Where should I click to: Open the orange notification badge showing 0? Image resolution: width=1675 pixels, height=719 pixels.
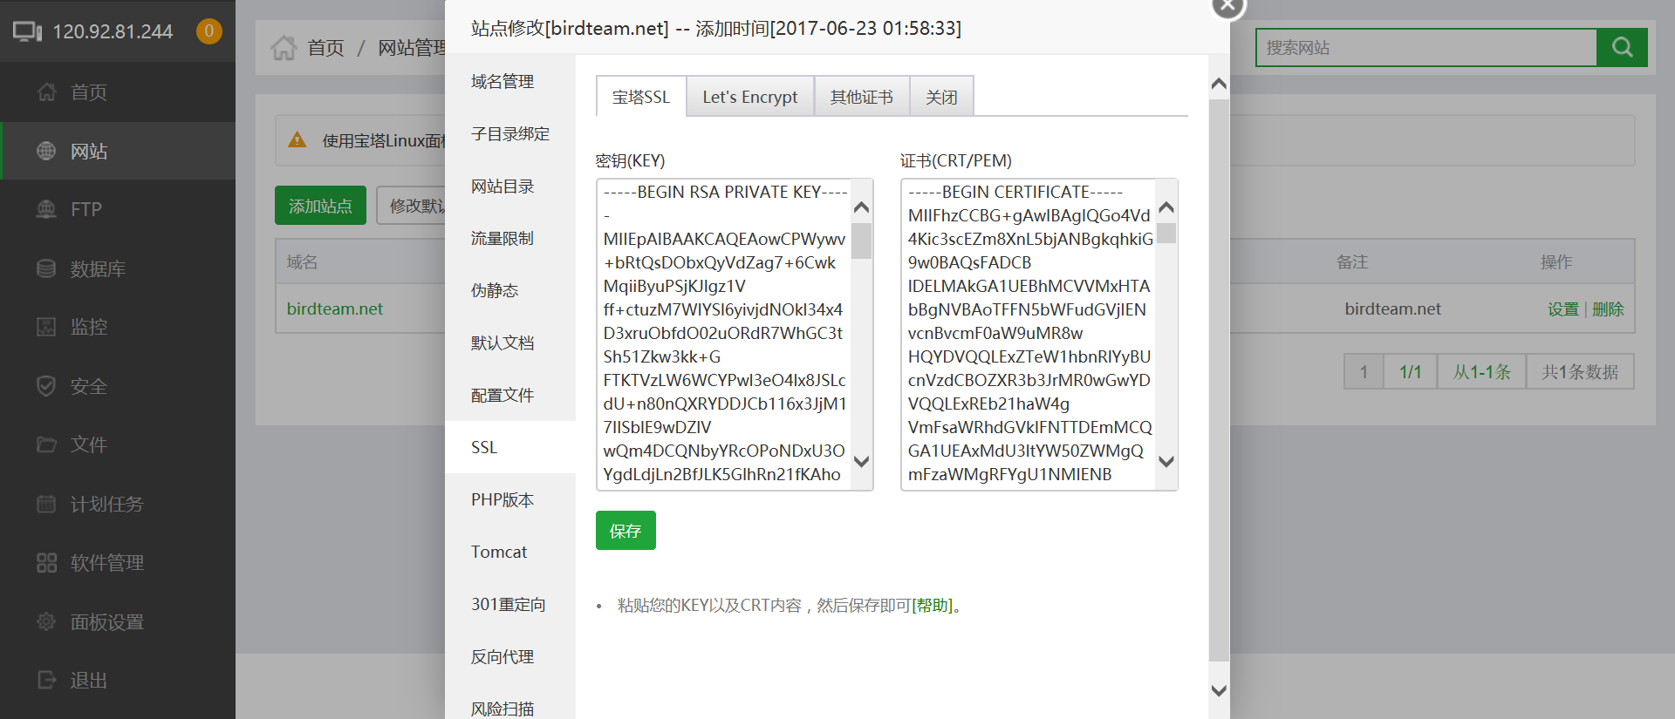coord(209,31)
